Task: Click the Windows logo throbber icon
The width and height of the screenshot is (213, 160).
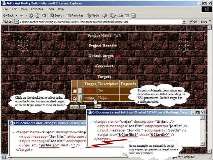Action: 206,9
